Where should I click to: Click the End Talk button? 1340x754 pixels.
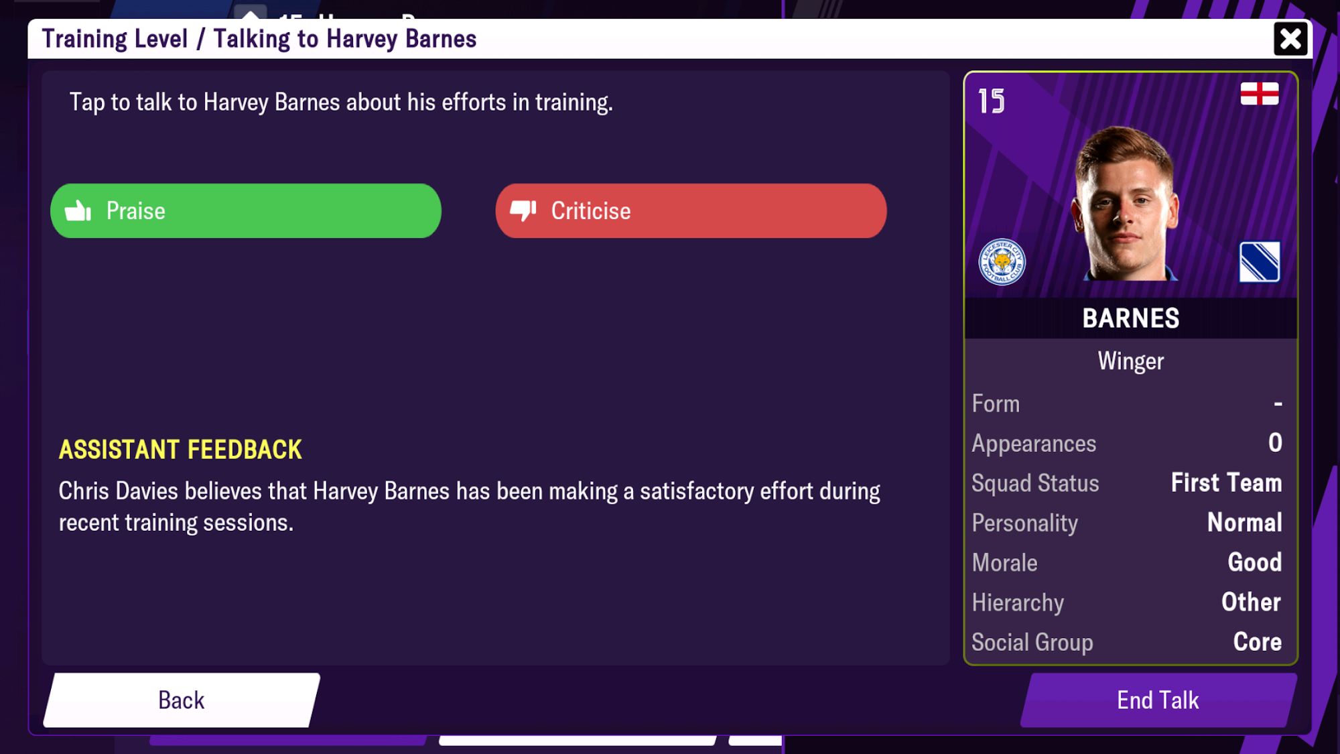1157,700
